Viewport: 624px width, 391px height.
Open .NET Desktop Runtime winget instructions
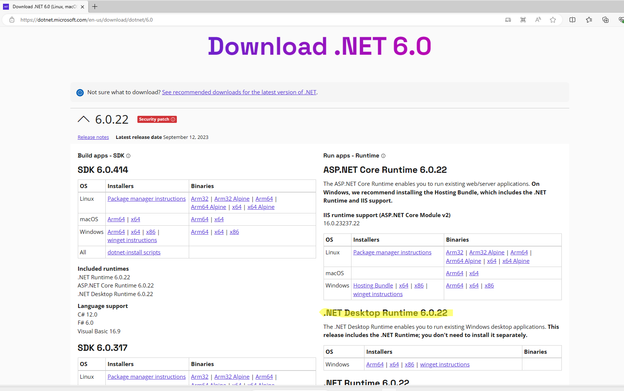point(445,365)
